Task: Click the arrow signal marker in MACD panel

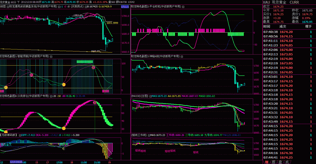Action: pyautogui.click(x=63, y=149)
